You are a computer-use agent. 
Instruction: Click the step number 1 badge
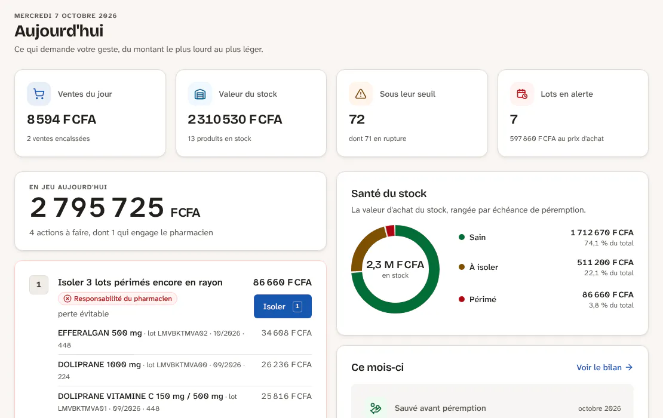point(39,284)
